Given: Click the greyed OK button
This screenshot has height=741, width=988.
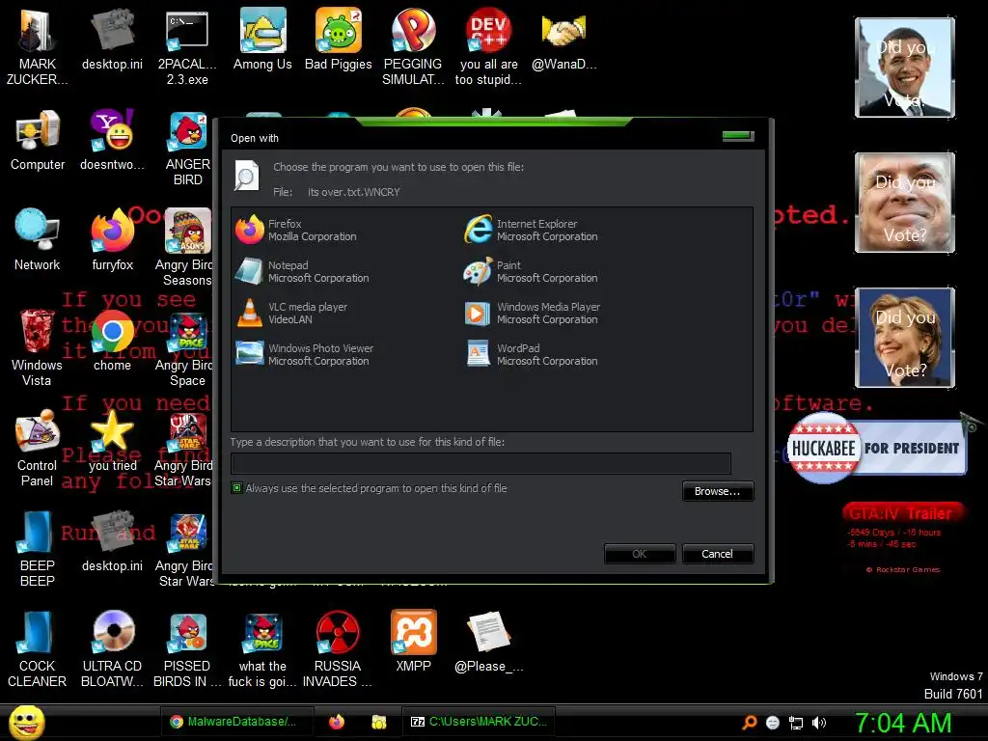Looking at the screenshot, I should [x=640, y=554].
